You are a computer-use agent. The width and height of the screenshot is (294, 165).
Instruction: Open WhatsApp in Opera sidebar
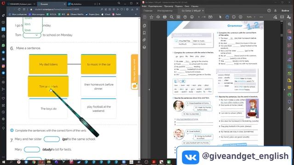3,45
